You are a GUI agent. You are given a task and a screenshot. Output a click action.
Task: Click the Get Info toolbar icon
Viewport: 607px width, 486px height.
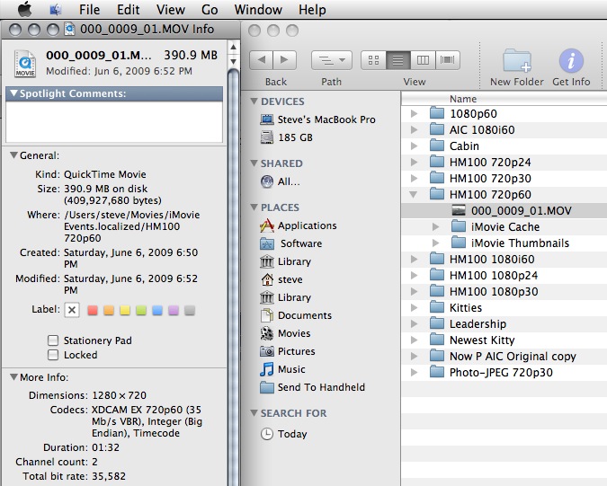tap(571, 61)
